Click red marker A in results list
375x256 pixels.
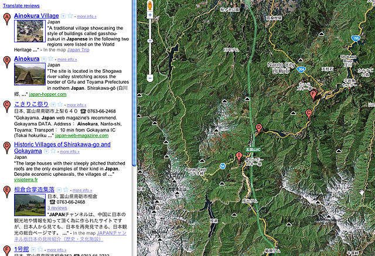click(6, 19)
